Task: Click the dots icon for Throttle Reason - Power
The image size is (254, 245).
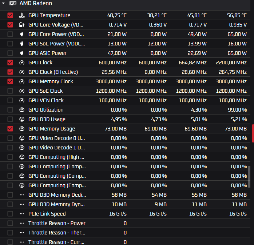Action: [22, 223]
